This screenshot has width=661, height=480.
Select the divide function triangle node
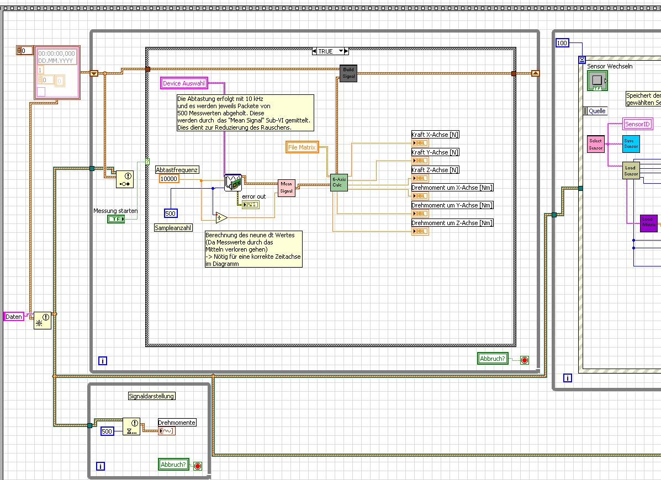(x=221, y=217)
